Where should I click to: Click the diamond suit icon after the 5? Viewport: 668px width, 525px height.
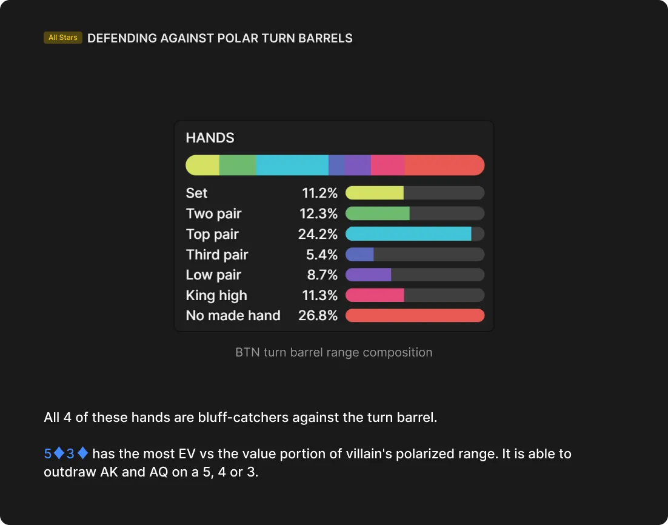(x=59, y=453)
